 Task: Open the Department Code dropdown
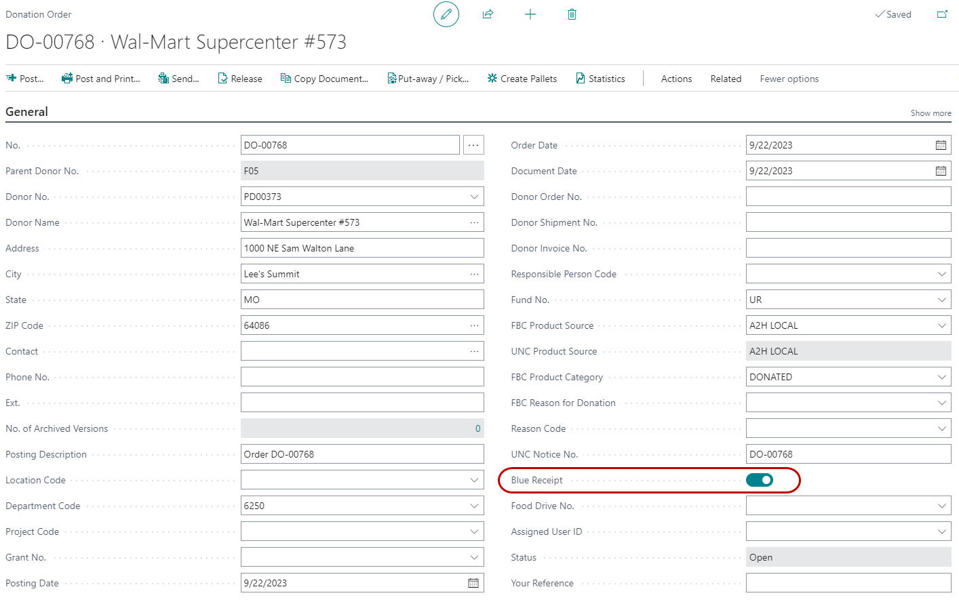coord(474,506)
